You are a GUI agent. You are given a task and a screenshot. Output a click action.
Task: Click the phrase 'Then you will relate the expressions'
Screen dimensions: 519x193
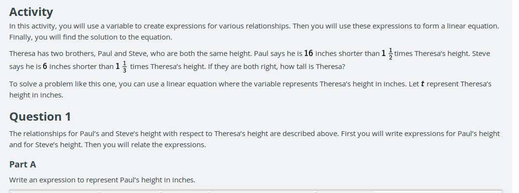[x=145, y=145]
